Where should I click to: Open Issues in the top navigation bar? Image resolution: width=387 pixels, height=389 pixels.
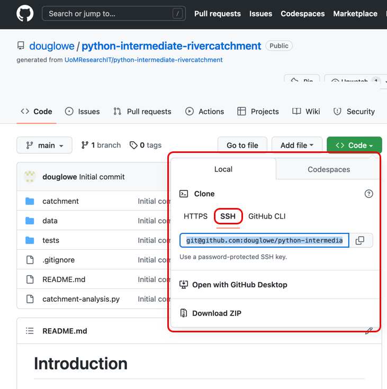tap(260, 14)
